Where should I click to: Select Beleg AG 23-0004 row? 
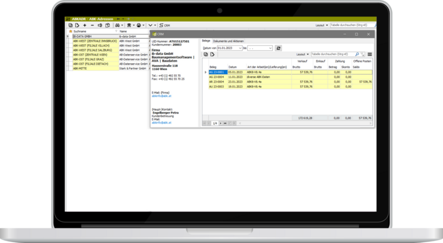[290, 77]
